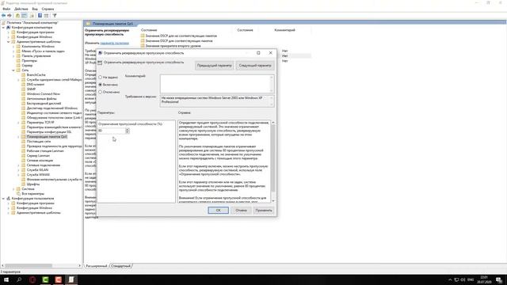Open the red circular taskbar app
This screenshot has width=507, height=285.
(32, 279)
